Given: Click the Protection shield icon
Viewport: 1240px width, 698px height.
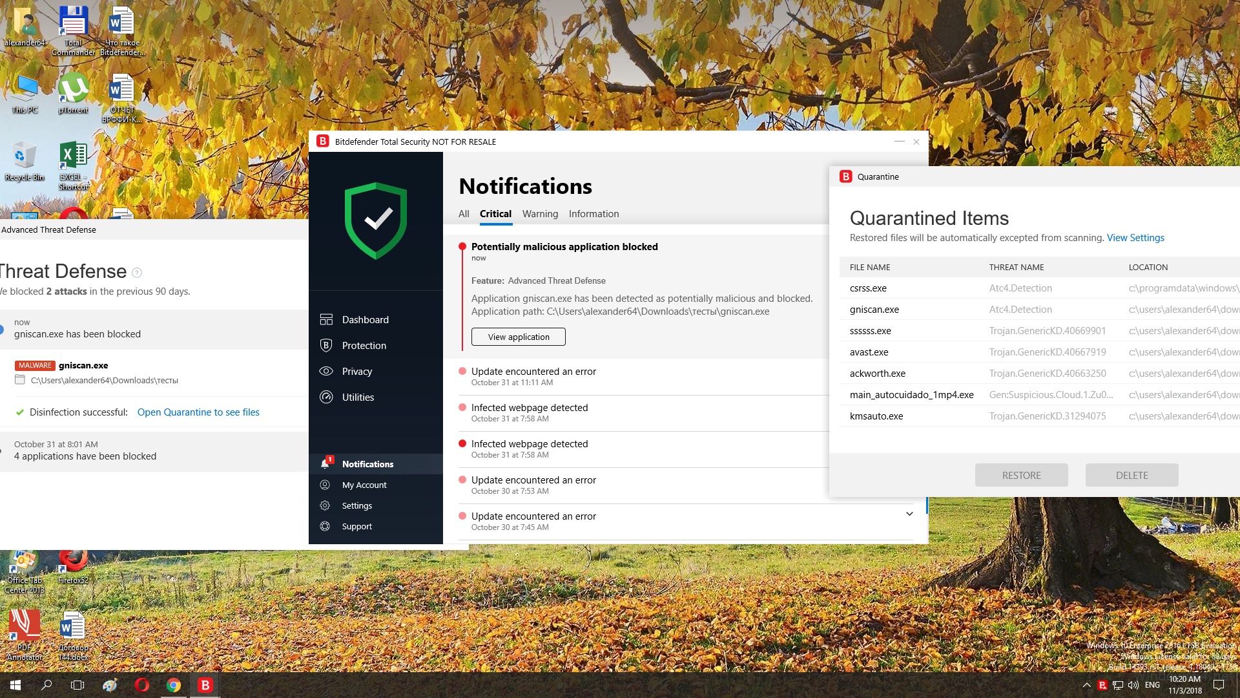Looking at the screenshot, I should click(x=326, y=346).
